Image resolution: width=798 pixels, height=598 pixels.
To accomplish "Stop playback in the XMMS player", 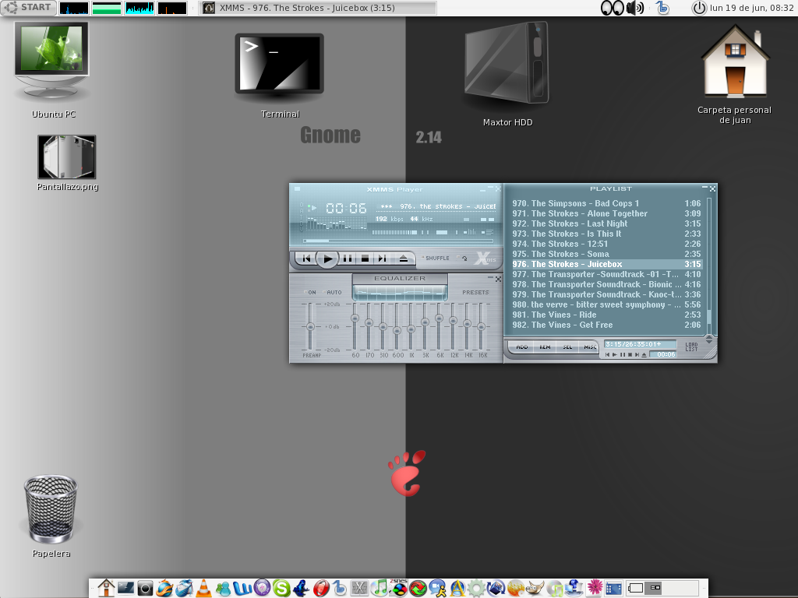I will tap(365, 259).
